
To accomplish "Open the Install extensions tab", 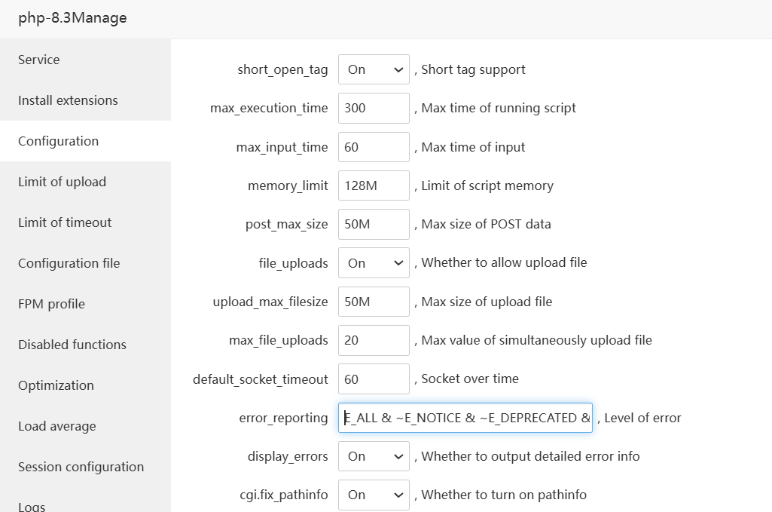I will 68,100.
